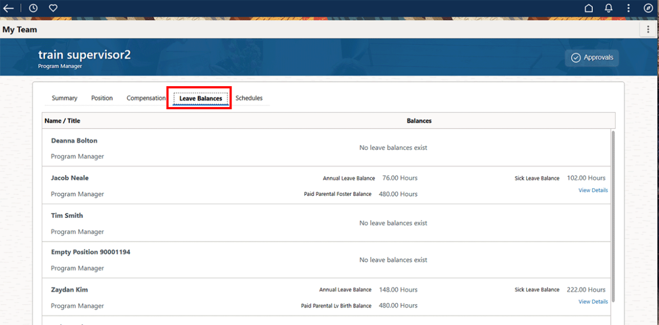Viewport: 659px width, 325px height.
Task: Click the Name / Title column header
Action: [63, 121]
